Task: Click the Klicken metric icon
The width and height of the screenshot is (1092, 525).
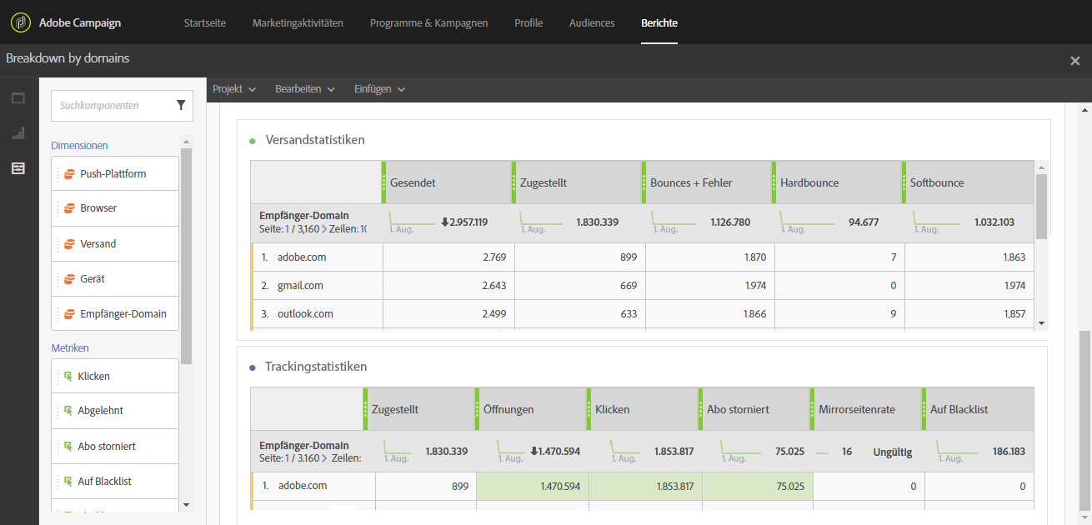Action: coord(68,377)
